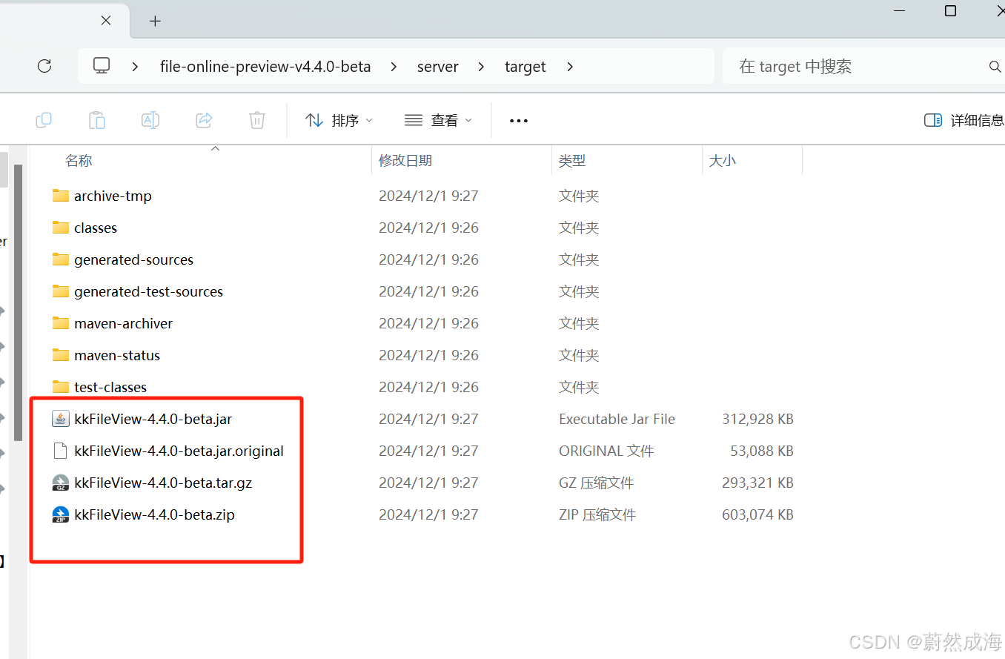1005x659 pixels.
Task: Click the type text Executable Jar File
Action: click(x=617, y=419)
